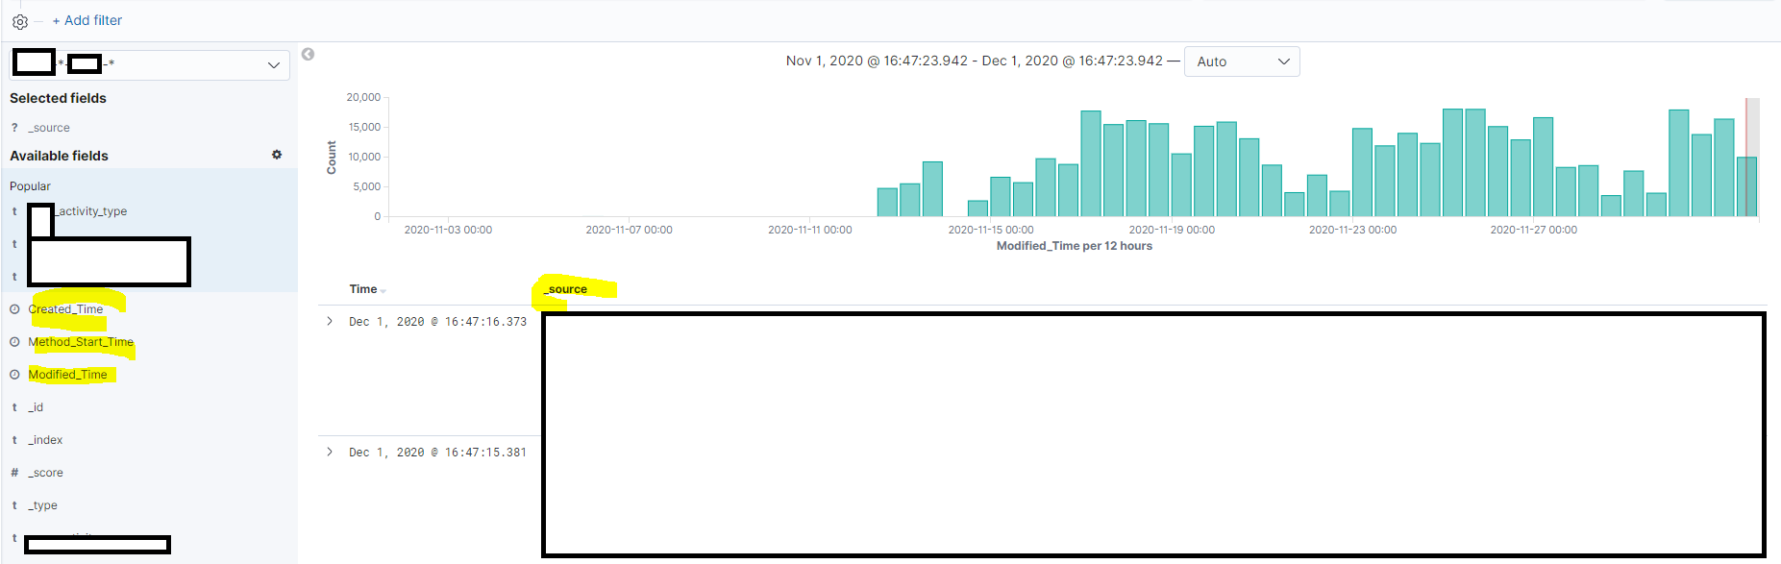Click the last histogram bar
This screenshot has height=564, width=1781.
[1747, 186]
